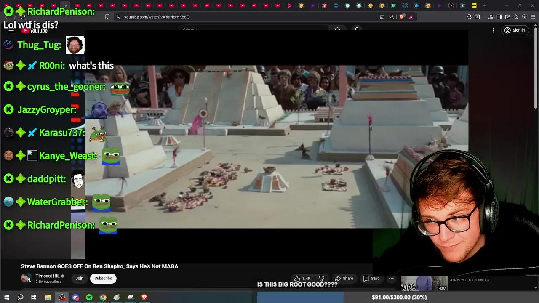
Task: Click the scrollbar down arrow
Action: (536, 288)
